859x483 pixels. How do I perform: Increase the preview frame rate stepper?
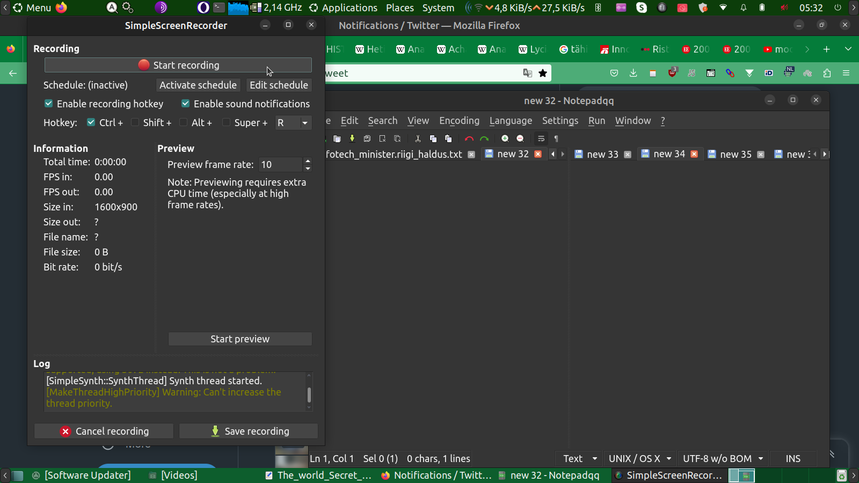point(308,160)
